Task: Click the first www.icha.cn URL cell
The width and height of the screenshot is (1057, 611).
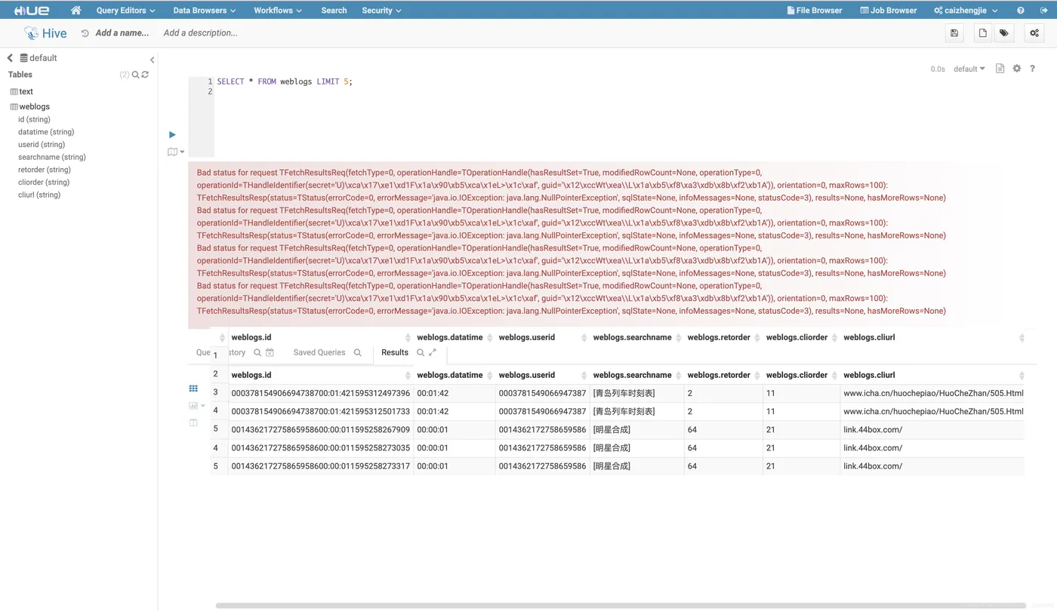Action: click(x=932, y=393)
